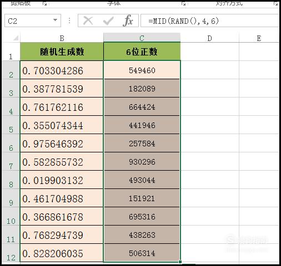The height and width of the screenshot is (266, 281).
Task: Select column B header
Action: (62, 38)
